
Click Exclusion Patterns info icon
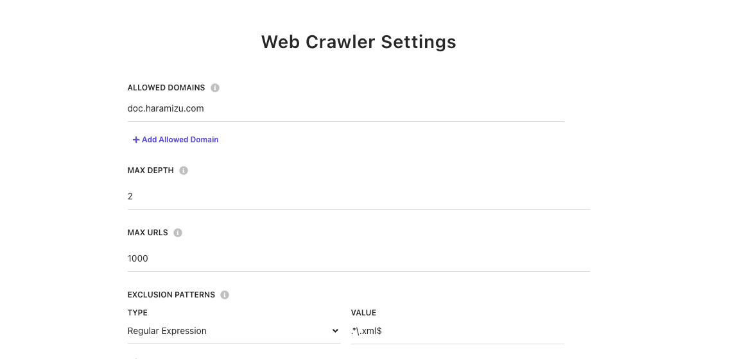[x=225, y=295]
